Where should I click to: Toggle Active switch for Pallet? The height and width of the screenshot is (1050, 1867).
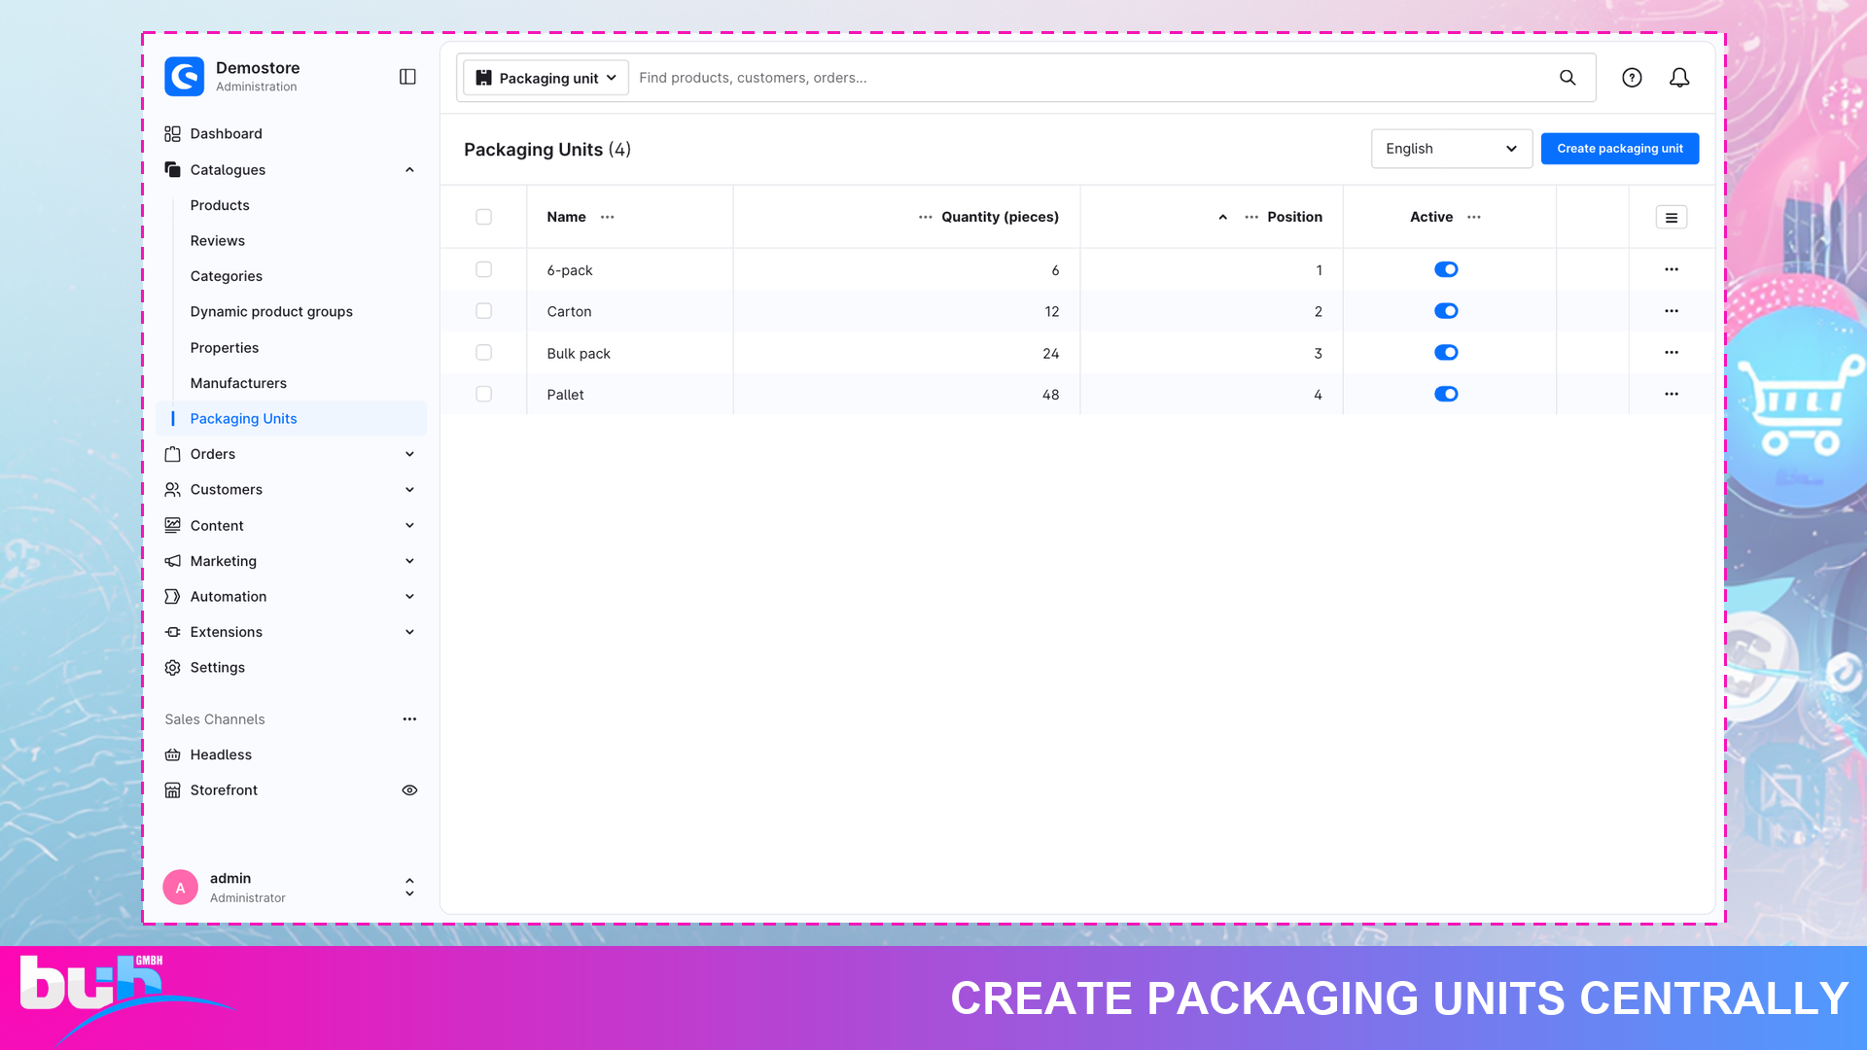pyautogui.click(x=1446, y=394)
